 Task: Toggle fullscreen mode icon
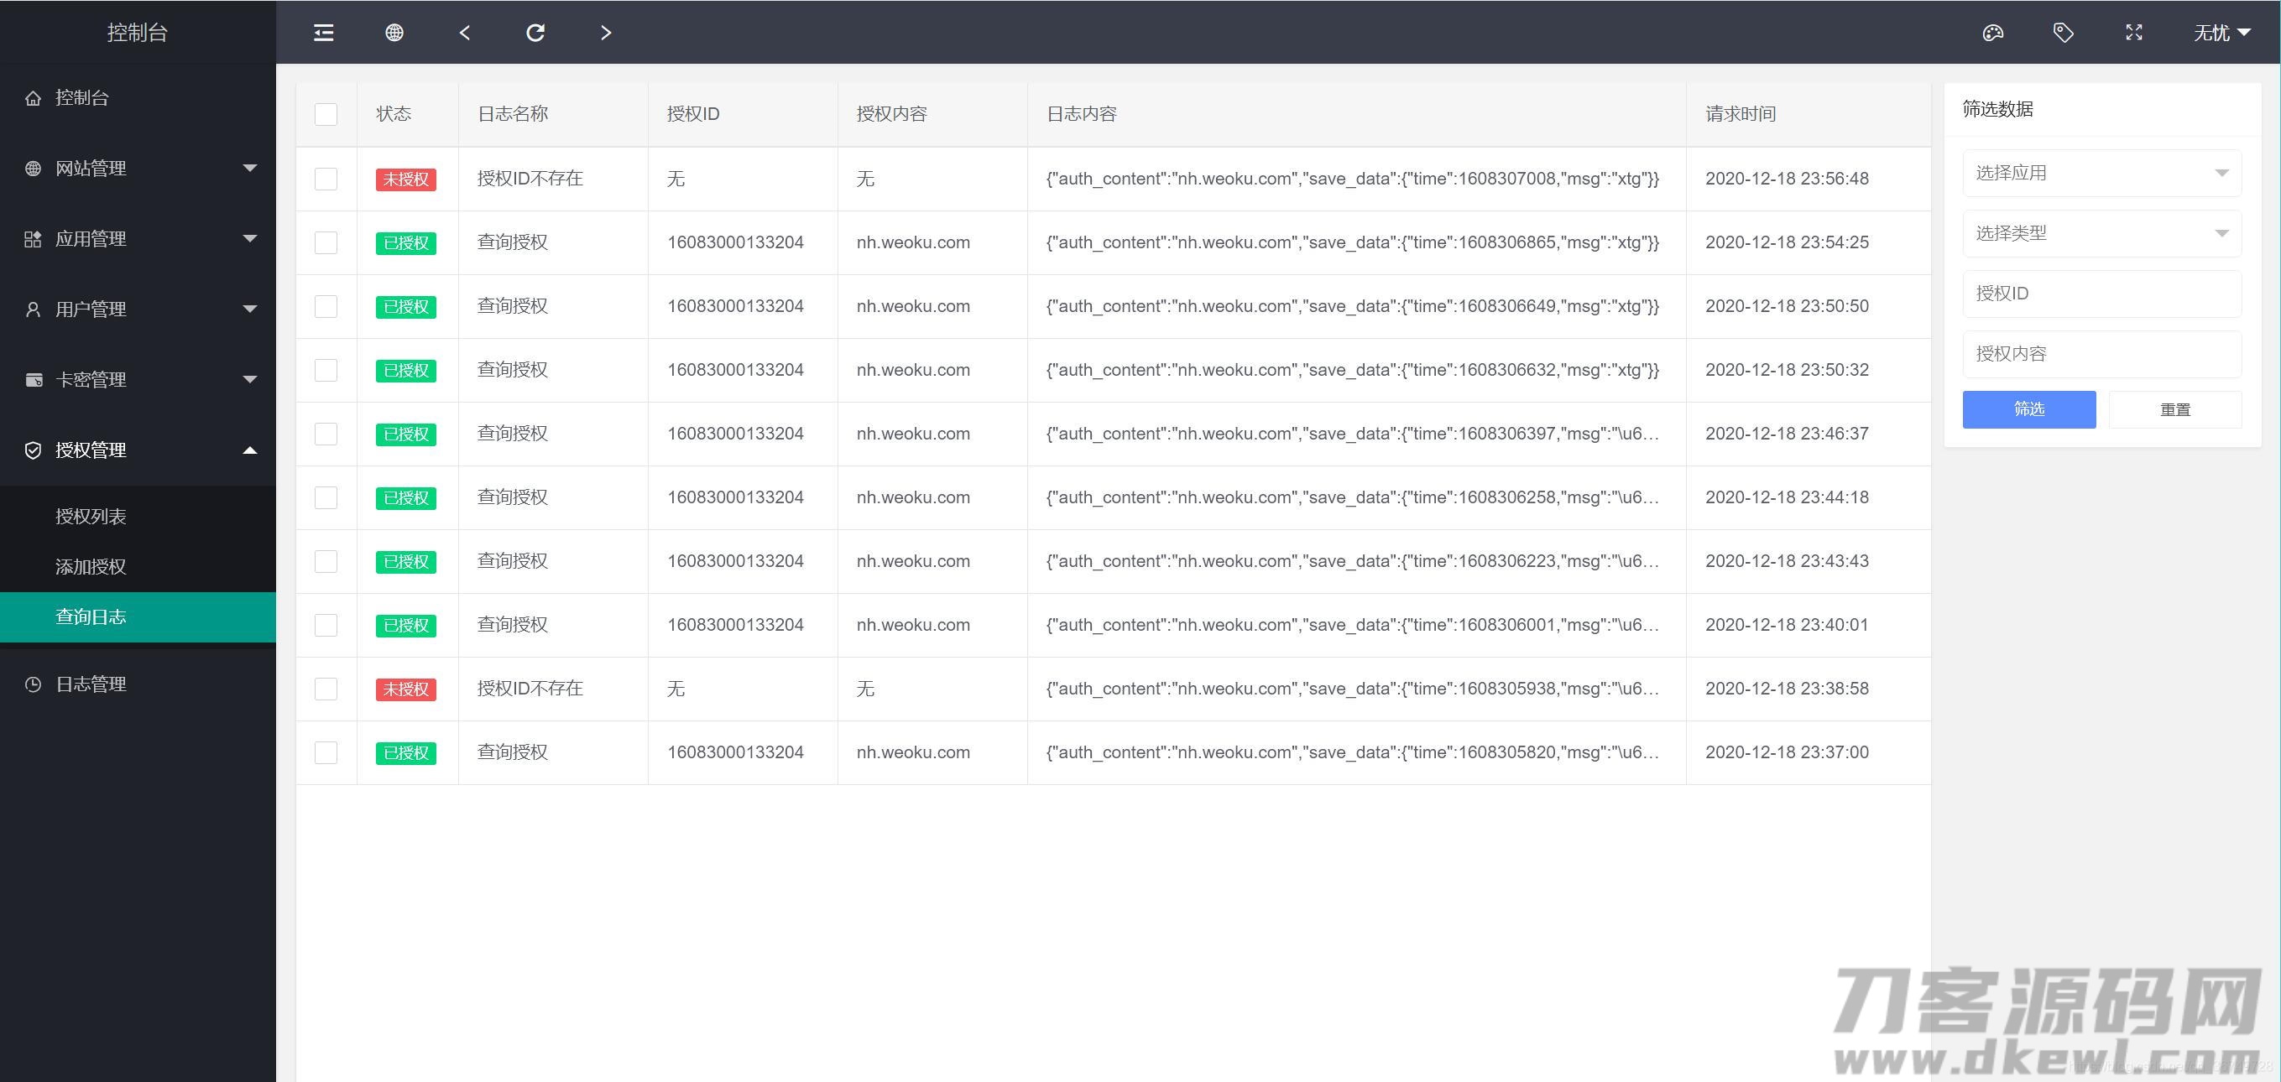click(2134, 33)
